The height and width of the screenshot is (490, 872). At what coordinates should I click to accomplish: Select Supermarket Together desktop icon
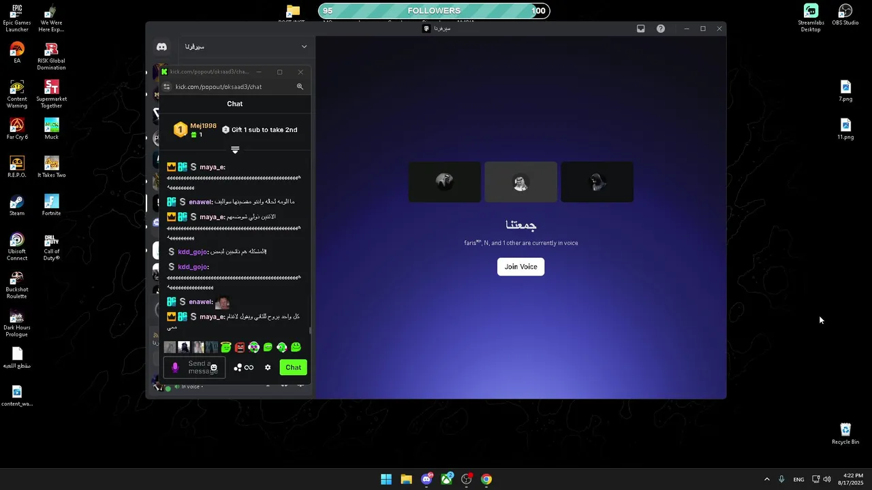pyautogui.click(x=51, y=95)
